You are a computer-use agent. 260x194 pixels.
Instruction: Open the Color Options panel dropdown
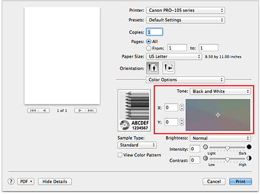click(185, 80)
